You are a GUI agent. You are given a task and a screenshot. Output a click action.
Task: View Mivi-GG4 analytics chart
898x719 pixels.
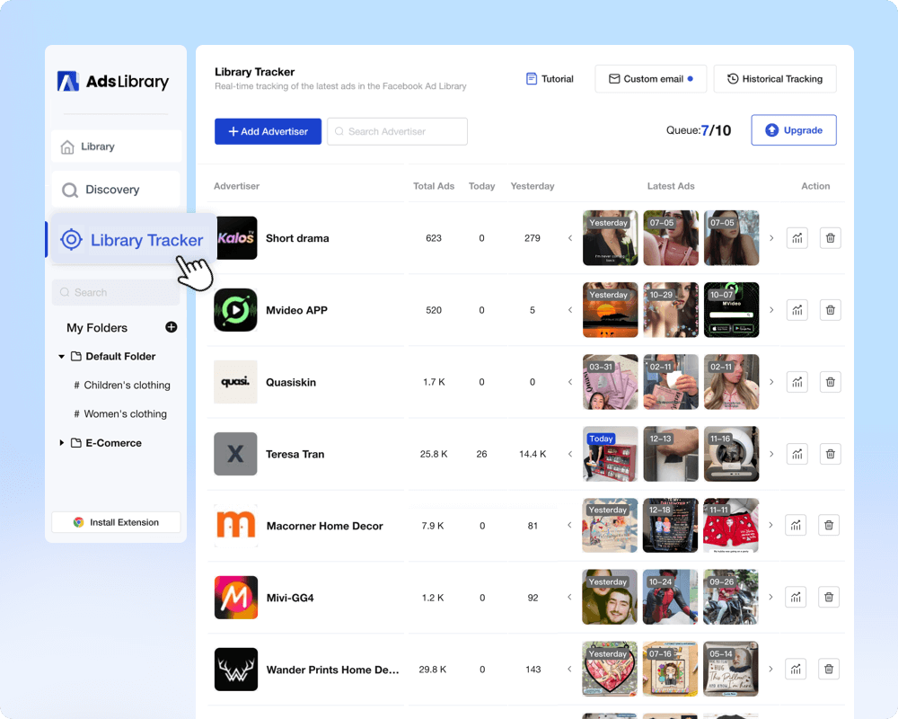[x=796, y=598]
